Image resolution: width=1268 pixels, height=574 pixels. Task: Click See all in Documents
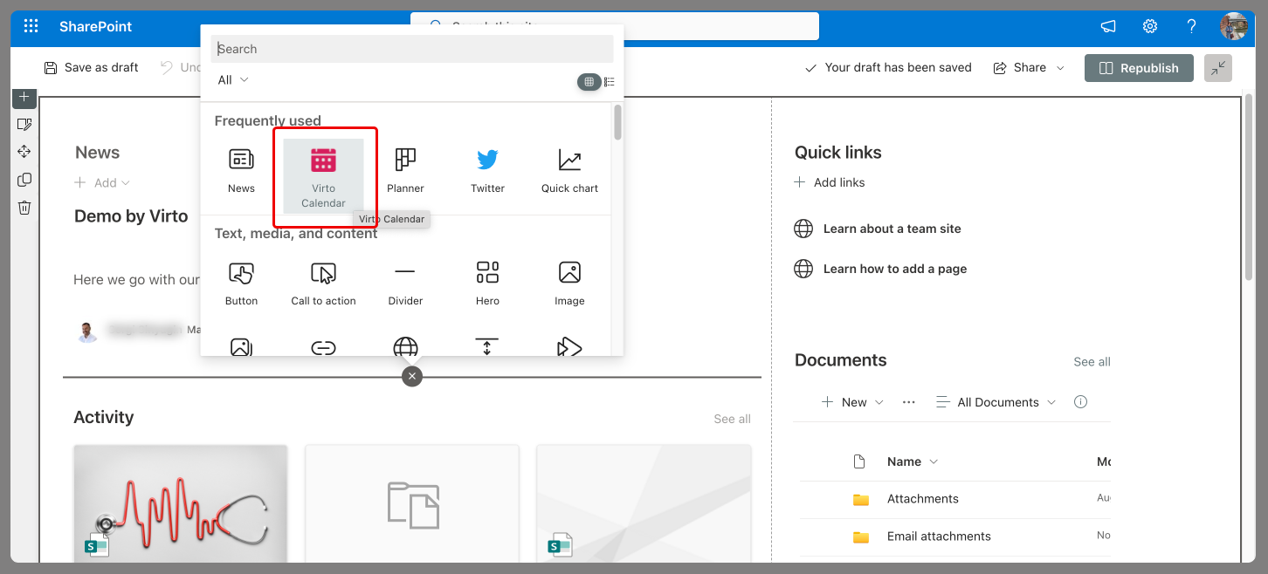point(1092,361)
